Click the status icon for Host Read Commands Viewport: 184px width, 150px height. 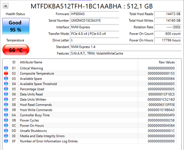tap(6, 105)
